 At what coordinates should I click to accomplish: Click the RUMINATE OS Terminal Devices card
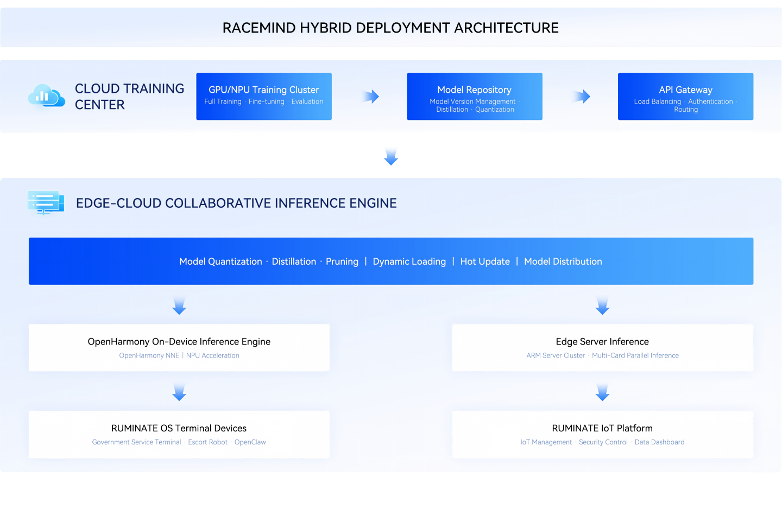coord(179,435)
